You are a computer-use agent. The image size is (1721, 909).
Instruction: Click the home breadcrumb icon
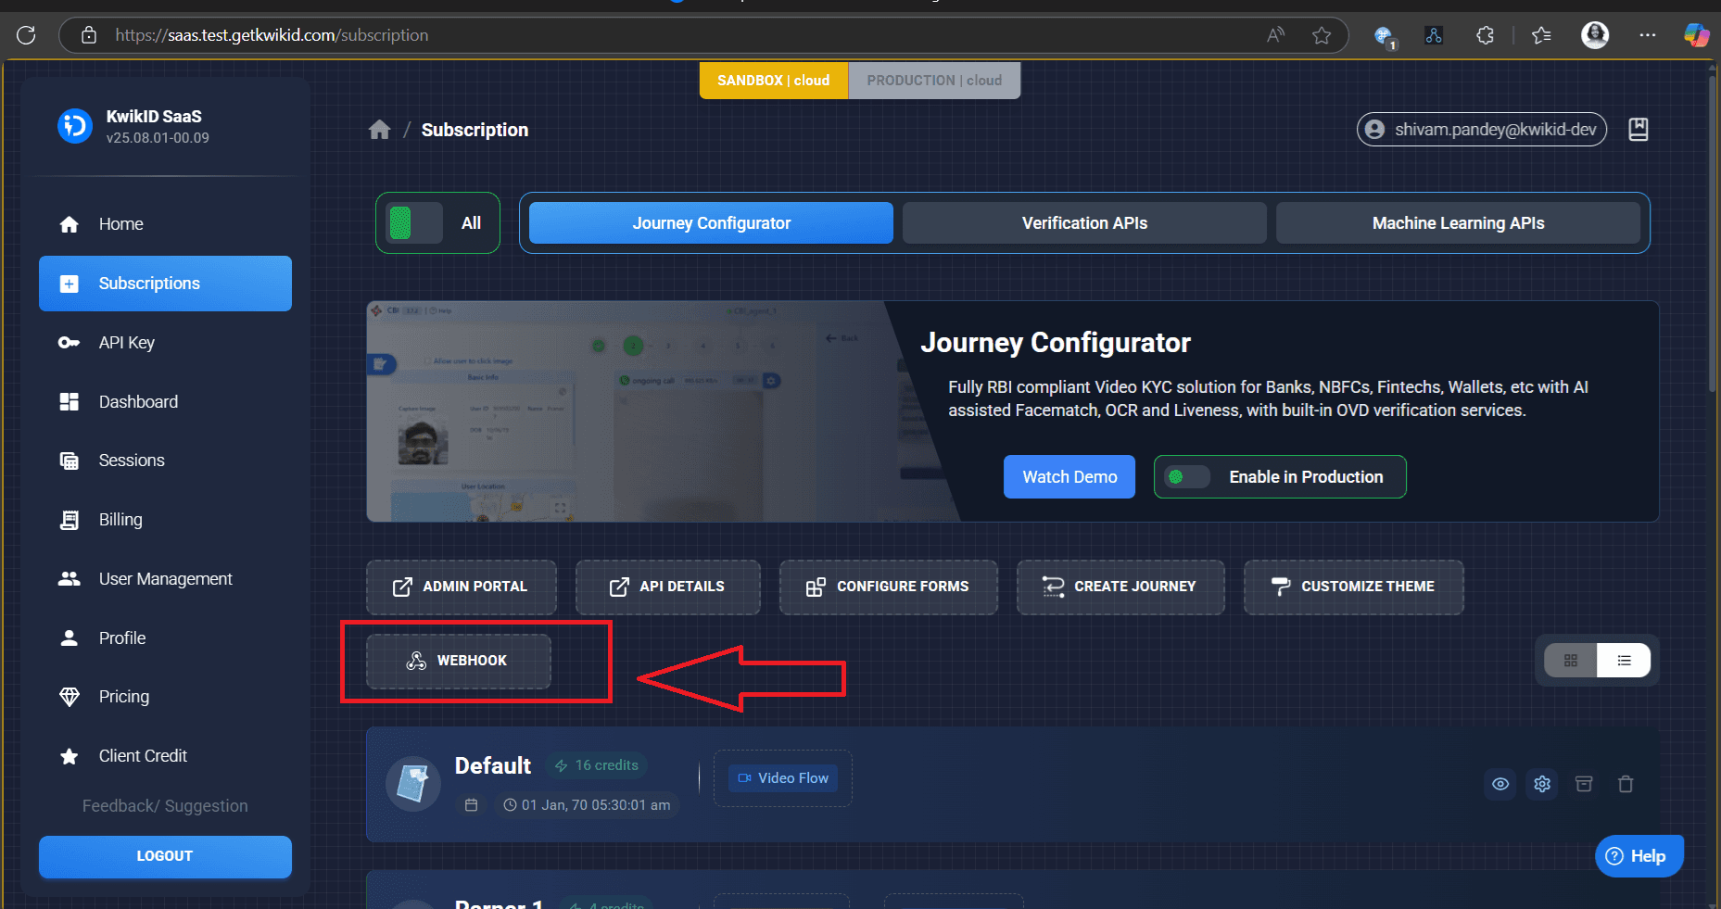pos(379,130)
